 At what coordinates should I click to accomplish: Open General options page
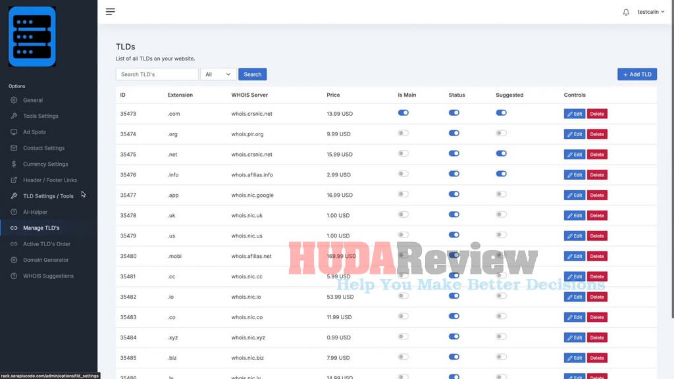(33, 100)
